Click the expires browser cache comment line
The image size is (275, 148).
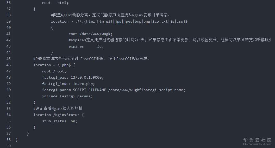coord(169,40)
